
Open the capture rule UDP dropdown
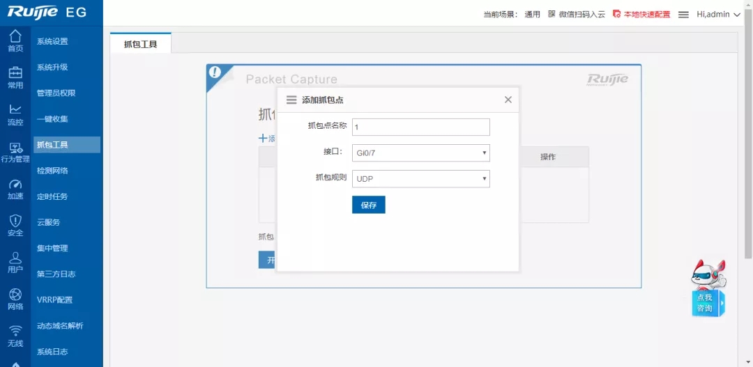tap(420, 179)
